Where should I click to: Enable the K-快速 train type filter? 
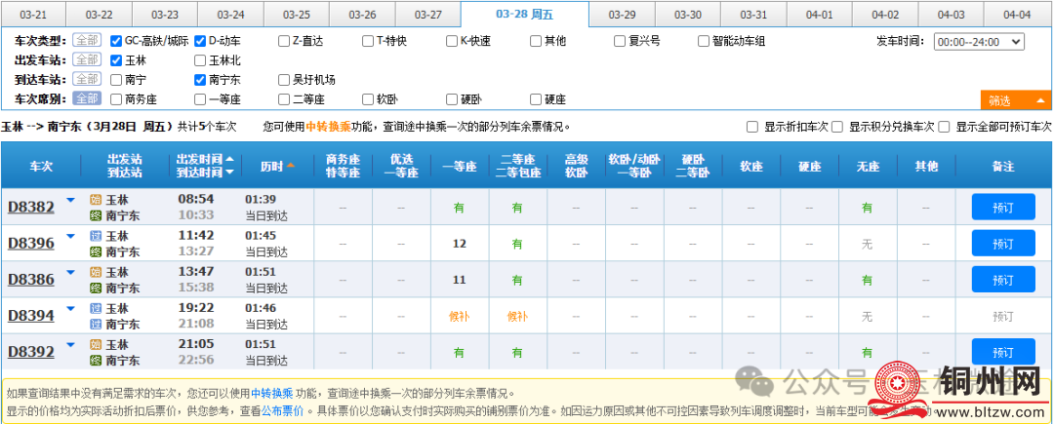pos(452,41)
